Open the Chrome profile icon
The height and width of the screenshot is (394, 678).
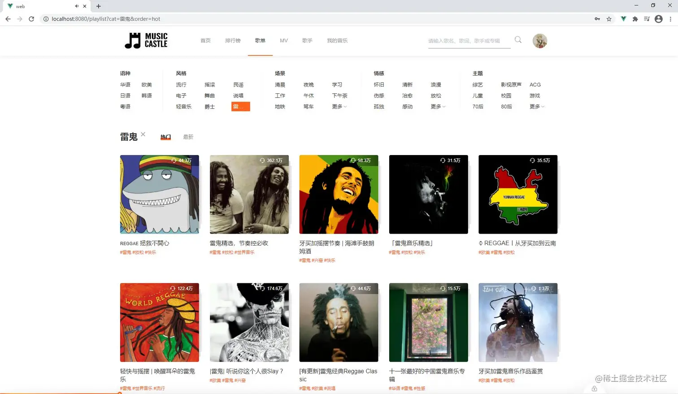tap(659, 19)
